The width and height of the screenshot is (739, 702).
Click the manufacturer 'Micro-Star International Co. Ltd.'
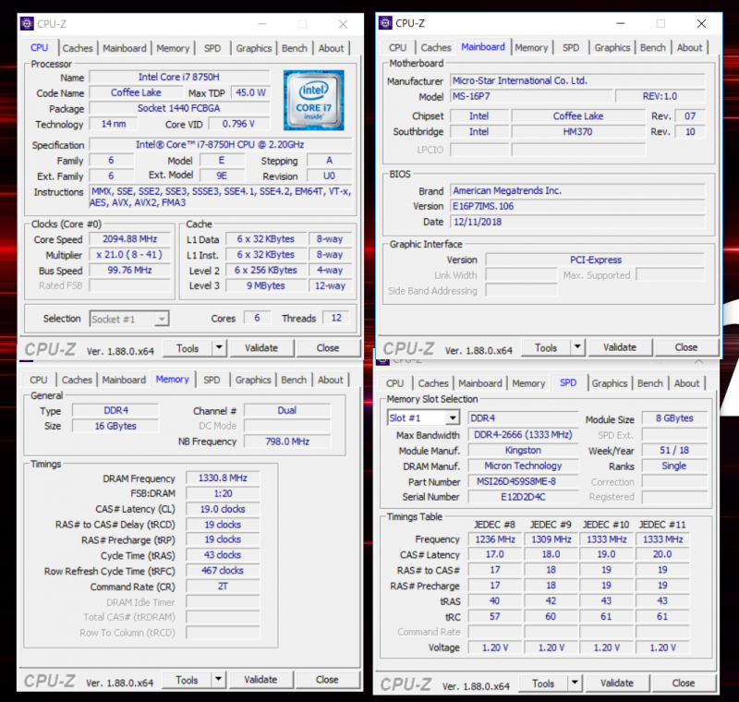(578, 80)
